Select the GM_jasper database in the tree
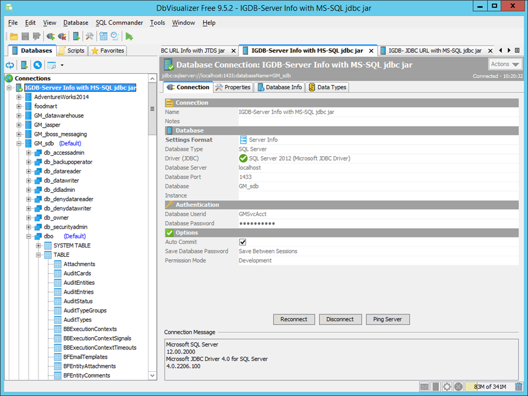The height and width of the screenshot is (396, 528). tap(47, 125)
